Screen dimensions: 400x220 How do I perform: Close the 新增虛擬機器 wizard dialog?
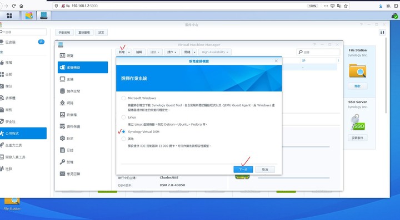tap(276, 61)
